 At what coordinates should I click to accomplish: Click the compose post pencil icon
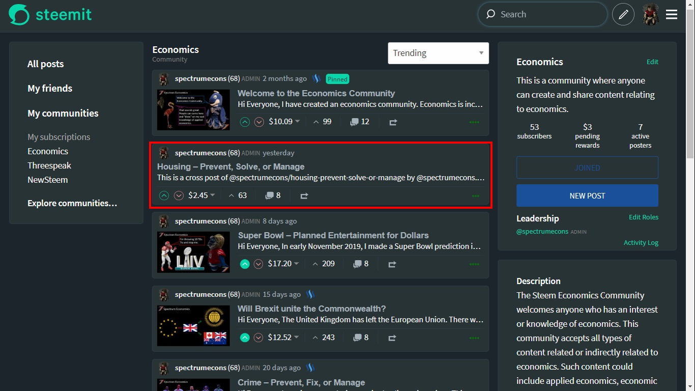pyautogui.click(x=623, y=14)
